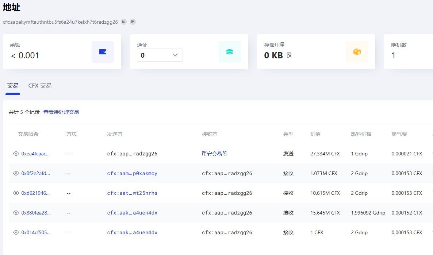Open transaction hash 0xd621946...

coord(35,193)
